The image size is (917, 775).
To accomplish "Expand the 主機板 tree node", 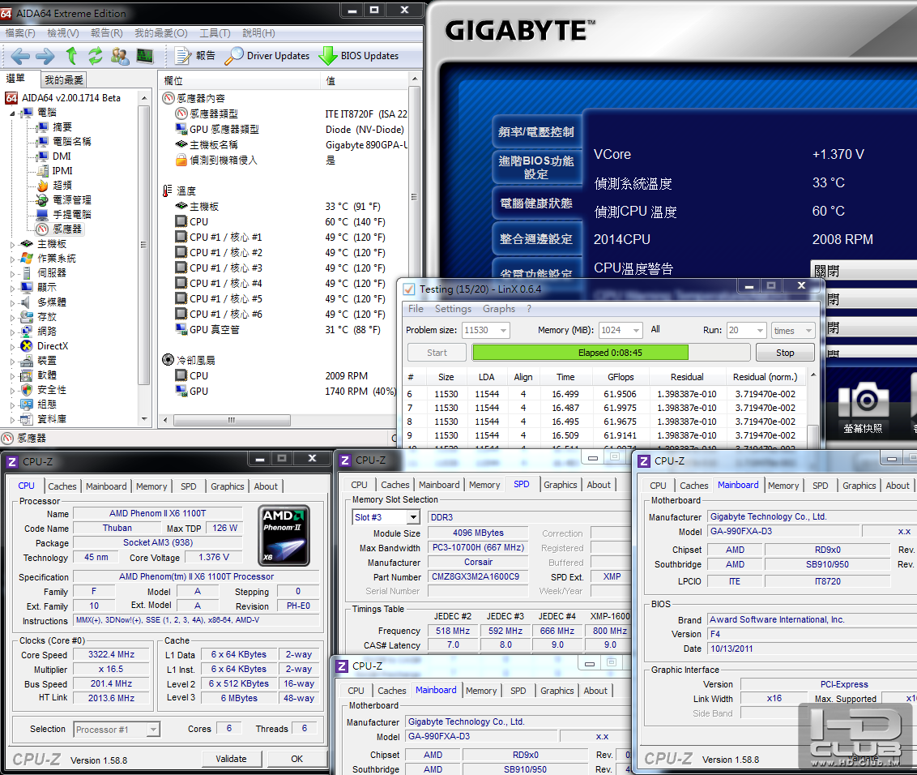I will [x=13, y=244].
